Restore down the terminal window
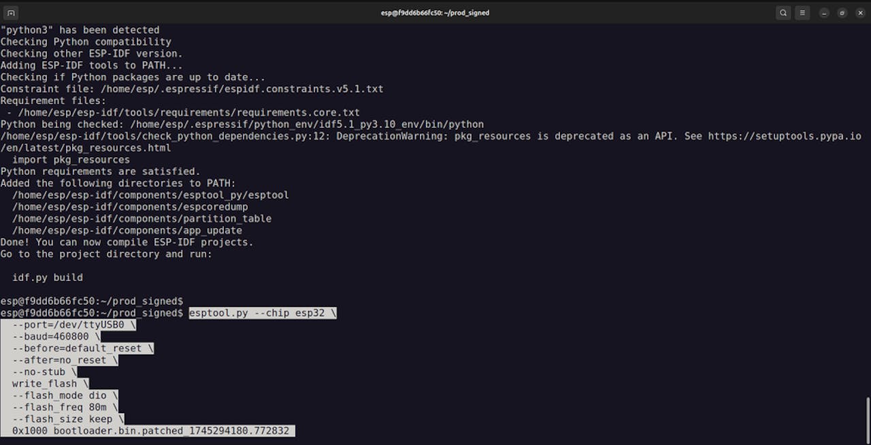Viewport: 871px width, 445px height. 842,12
